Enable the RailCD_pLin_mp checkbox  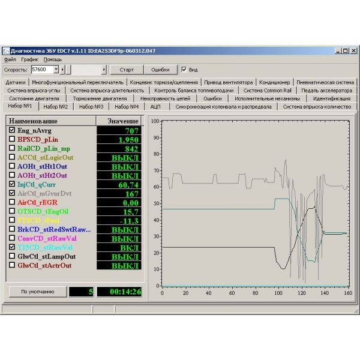click(x=12, y=148)
